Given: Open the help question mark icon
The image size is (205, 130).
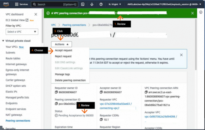Looking at the screenshot, I should (101, 4).
